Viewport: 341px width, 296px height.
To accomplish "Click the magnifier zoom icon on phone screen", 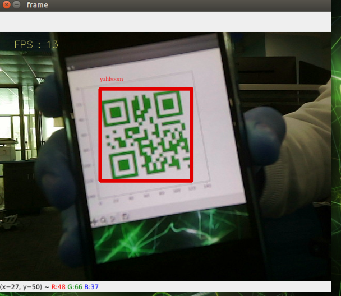I will [x=103, y=220].
